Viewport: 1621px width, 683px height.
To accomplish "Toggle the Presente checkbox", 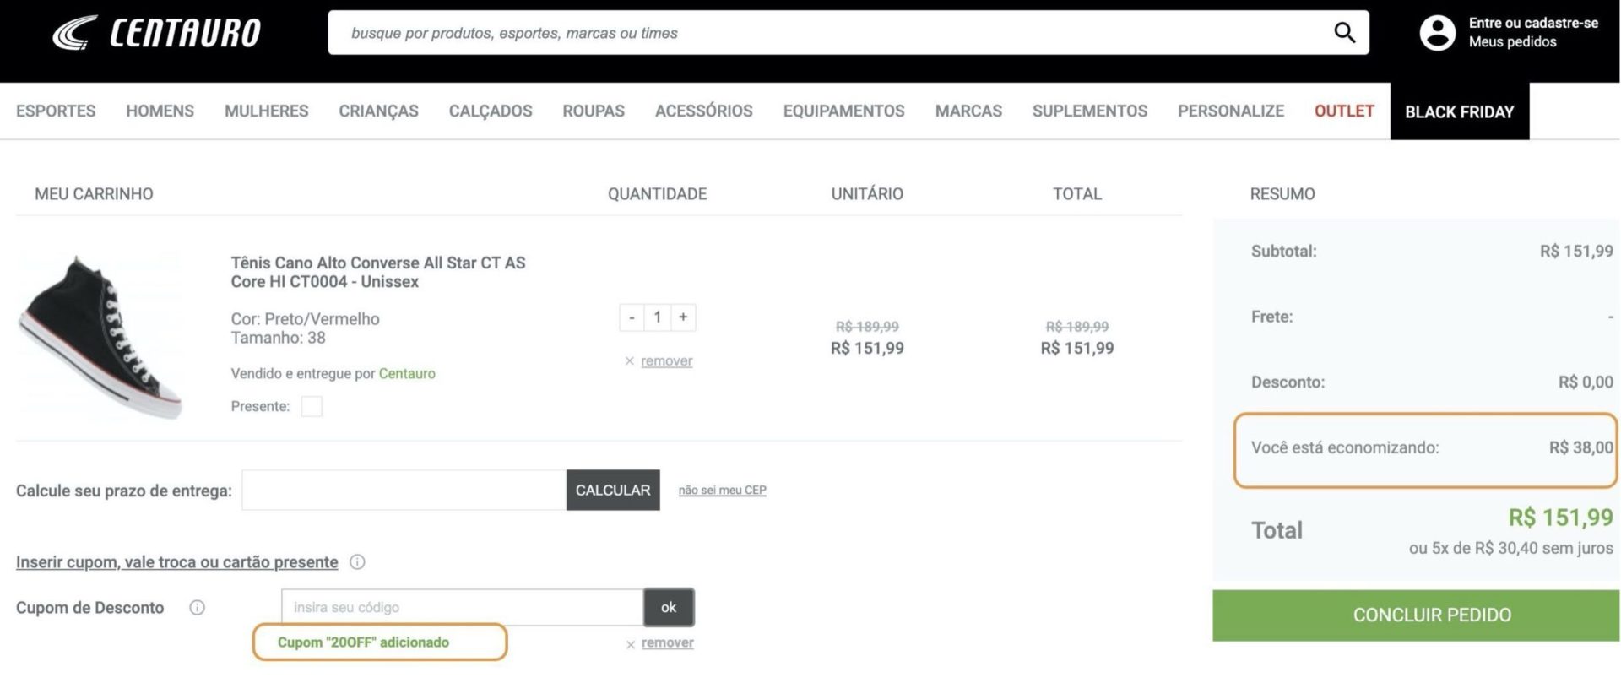I will click(312, 407).
